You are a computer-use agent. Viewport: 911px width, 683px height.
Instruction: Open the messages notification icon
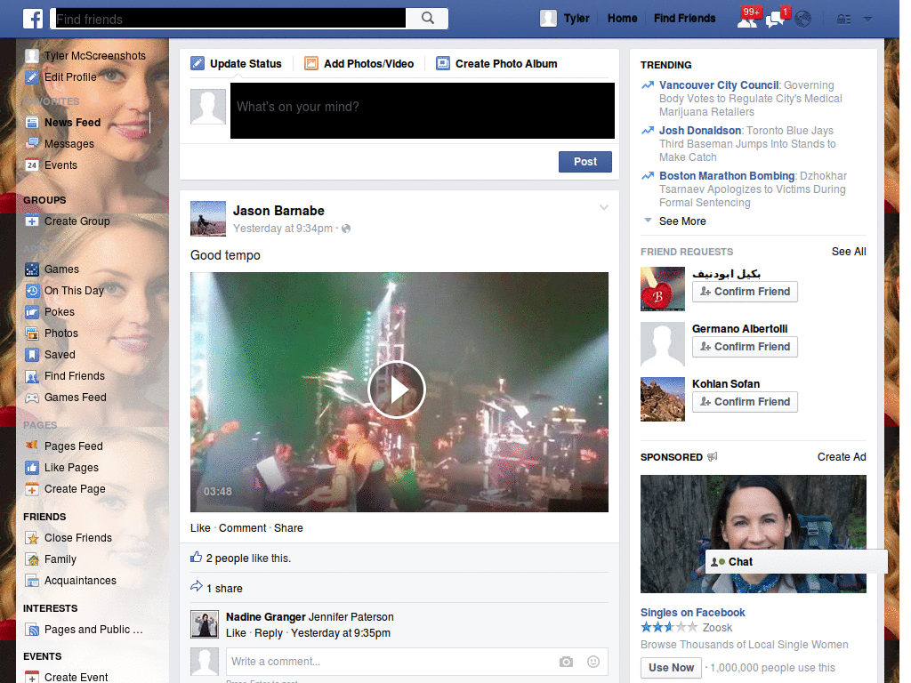pos(776,19)
